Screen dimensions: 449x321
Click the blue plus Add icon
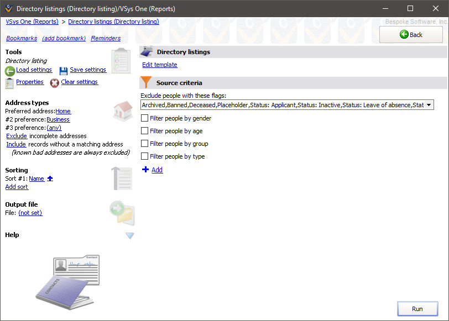point(145,170)
